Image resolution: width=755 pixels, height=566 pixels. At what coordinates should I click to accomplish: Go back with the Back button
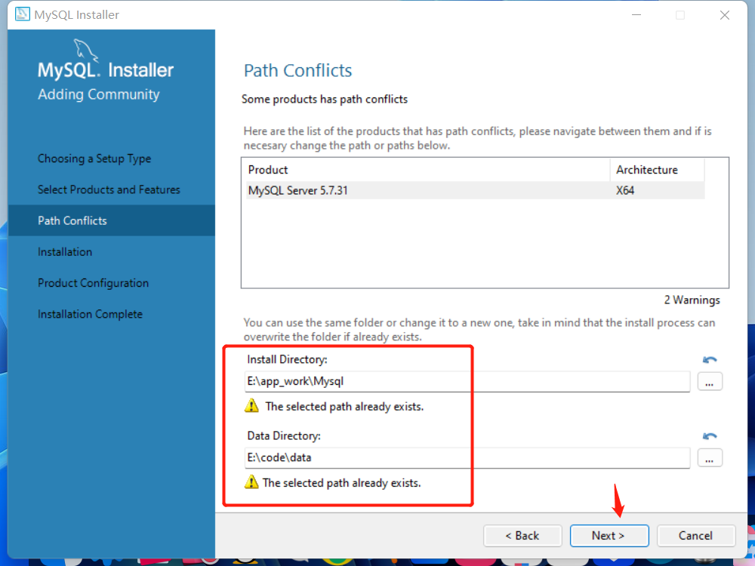(x=522, y=536)
